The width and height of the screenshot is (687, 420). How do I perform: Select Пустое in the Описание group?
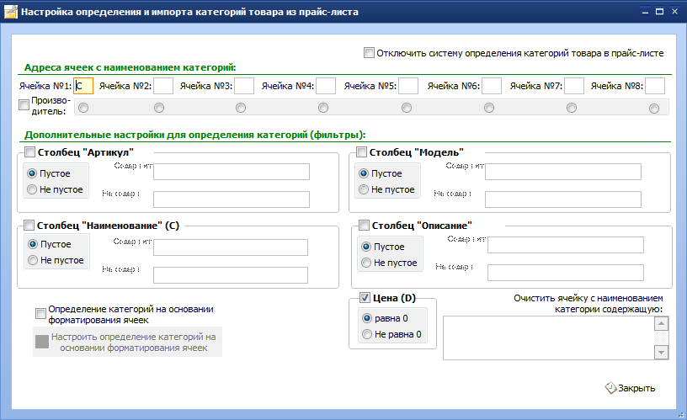tap(366, 247)
